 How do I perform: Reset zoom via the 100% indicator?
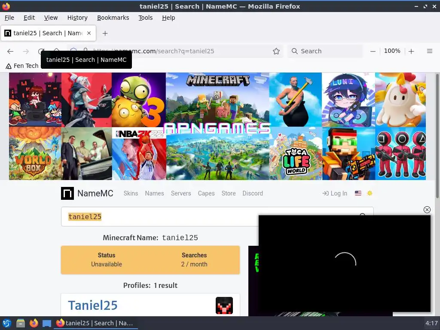tap(392, 51)
